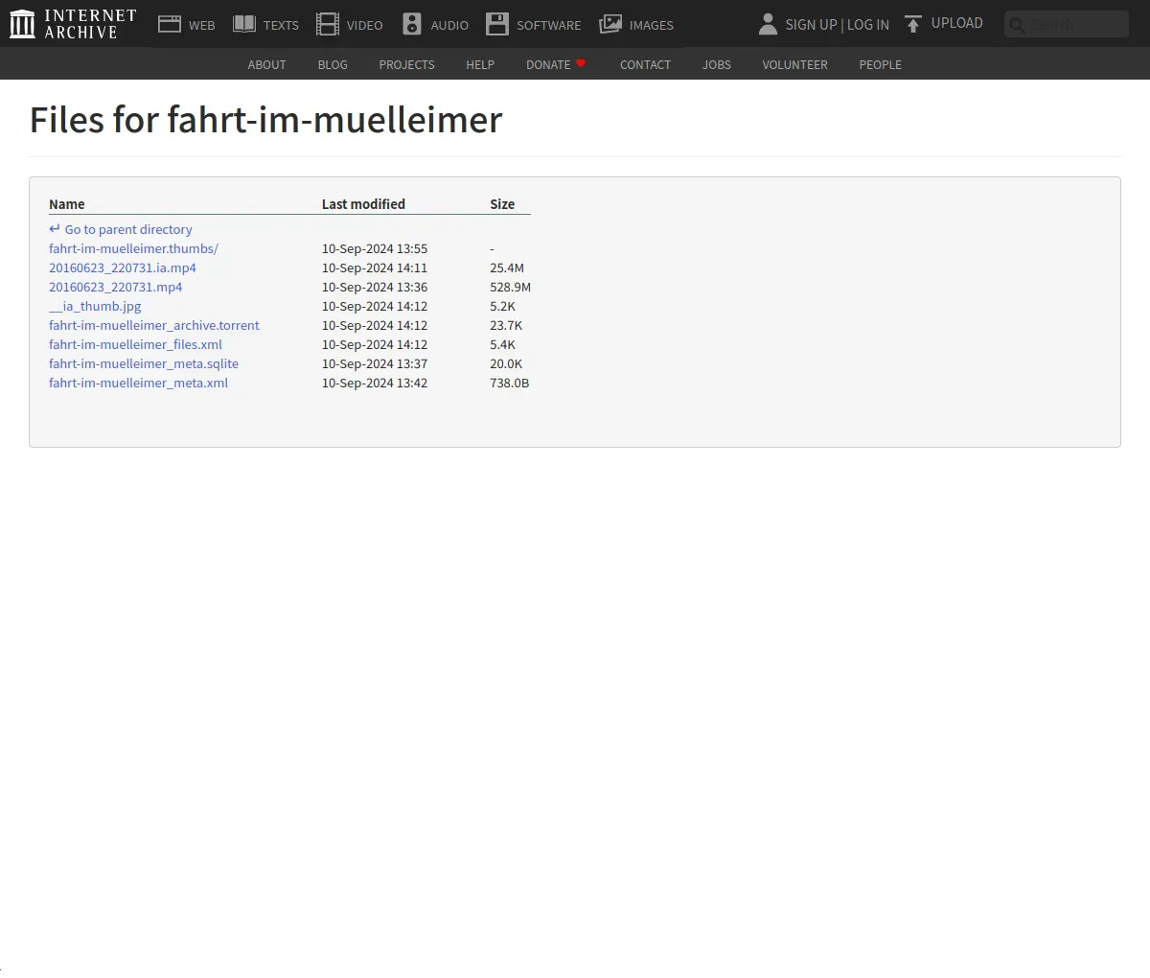Viewport: 1150px width, 978px height.
Task: Click the user avatar icon
Action: click(768, 24)
